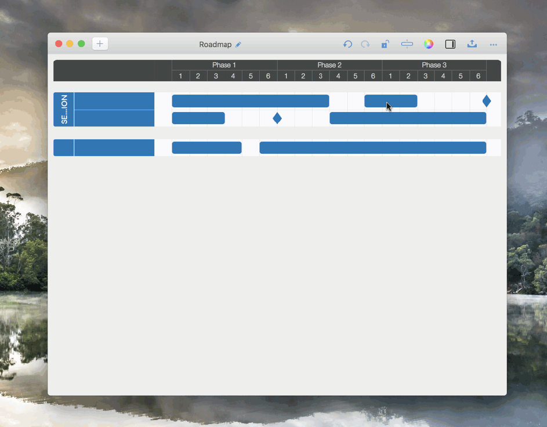547x427 pixels.
Task: Click the row sizing icon in toolbar
Action: (407, 44)
